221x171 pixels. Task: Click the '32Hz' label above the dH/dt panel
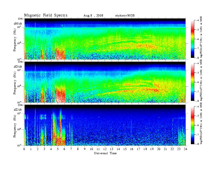pos(21,19)
